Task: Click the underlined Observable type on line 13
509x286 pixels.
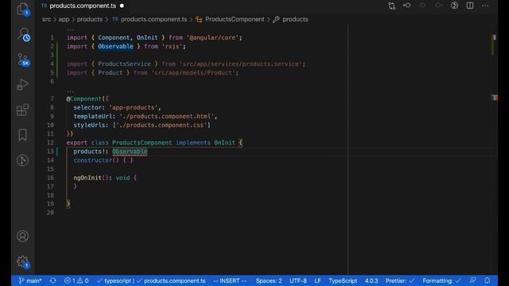Action: (x=130, y=152)
